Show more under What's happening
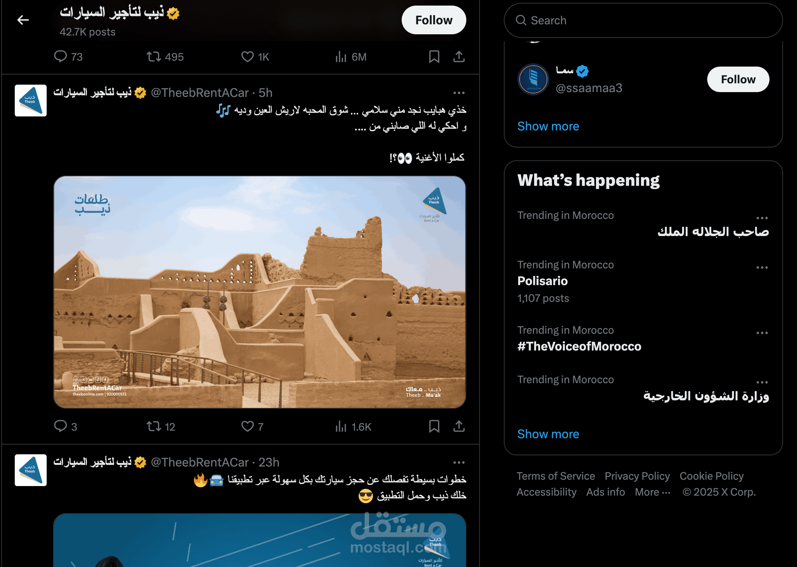 tap(548, 434)
